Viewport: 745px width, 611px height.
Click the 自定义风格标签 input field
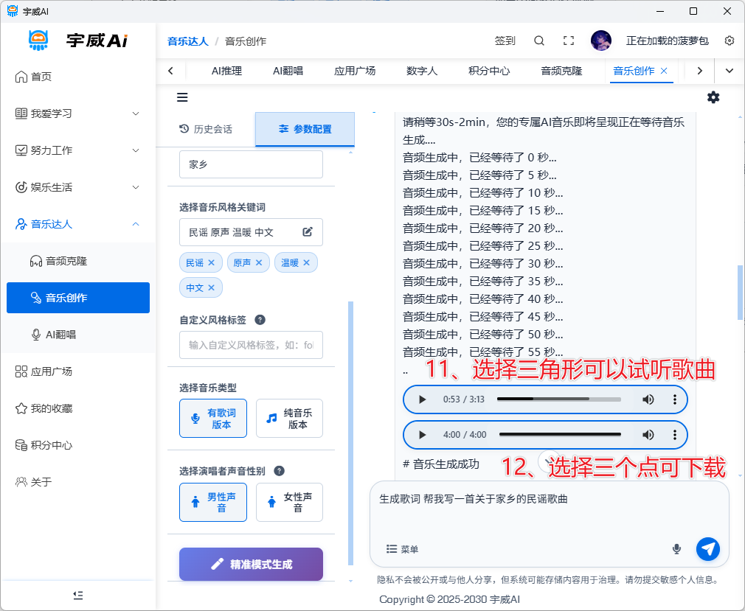(251, 345)
